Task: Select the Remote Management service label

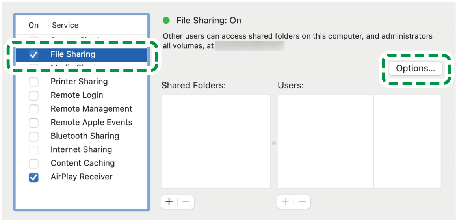Action: (x=91, y=109)
